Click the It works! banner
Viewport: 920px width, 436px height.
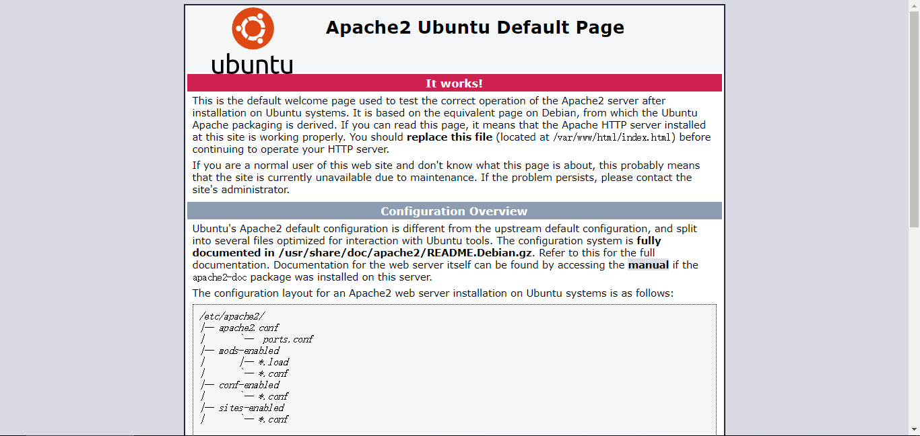click(455, 83)
